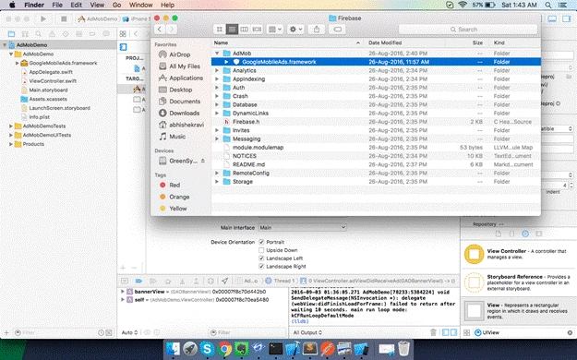This screenshot has width=577, height=360.
Task: Toggle the Landscape Left checkbox
Action: tap(261, 258)
